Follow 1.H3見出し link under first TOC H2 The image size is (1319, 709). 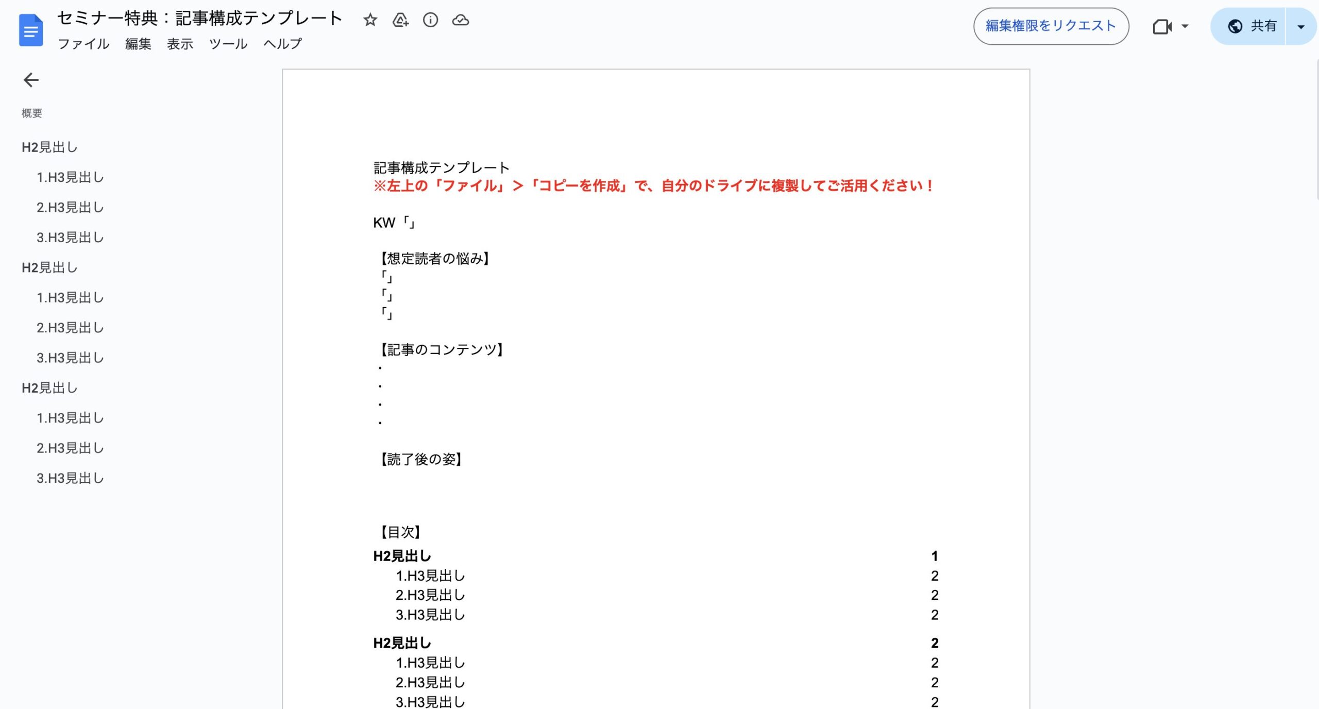coord(430,576)
